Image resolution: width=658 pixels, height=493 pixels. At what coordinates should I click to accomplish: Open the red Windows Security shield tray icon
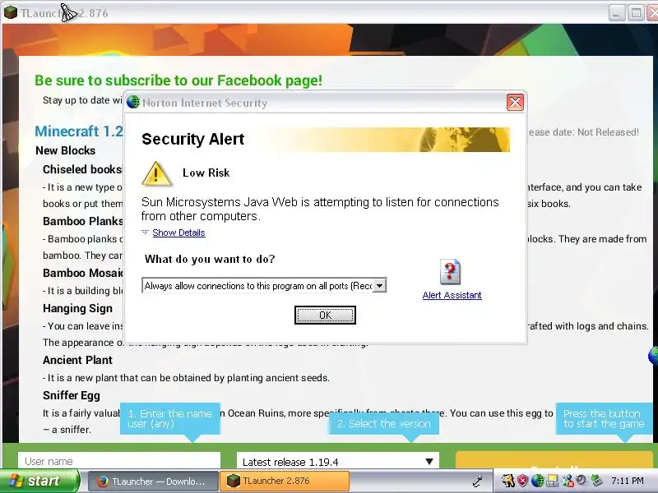pos(523,481)
